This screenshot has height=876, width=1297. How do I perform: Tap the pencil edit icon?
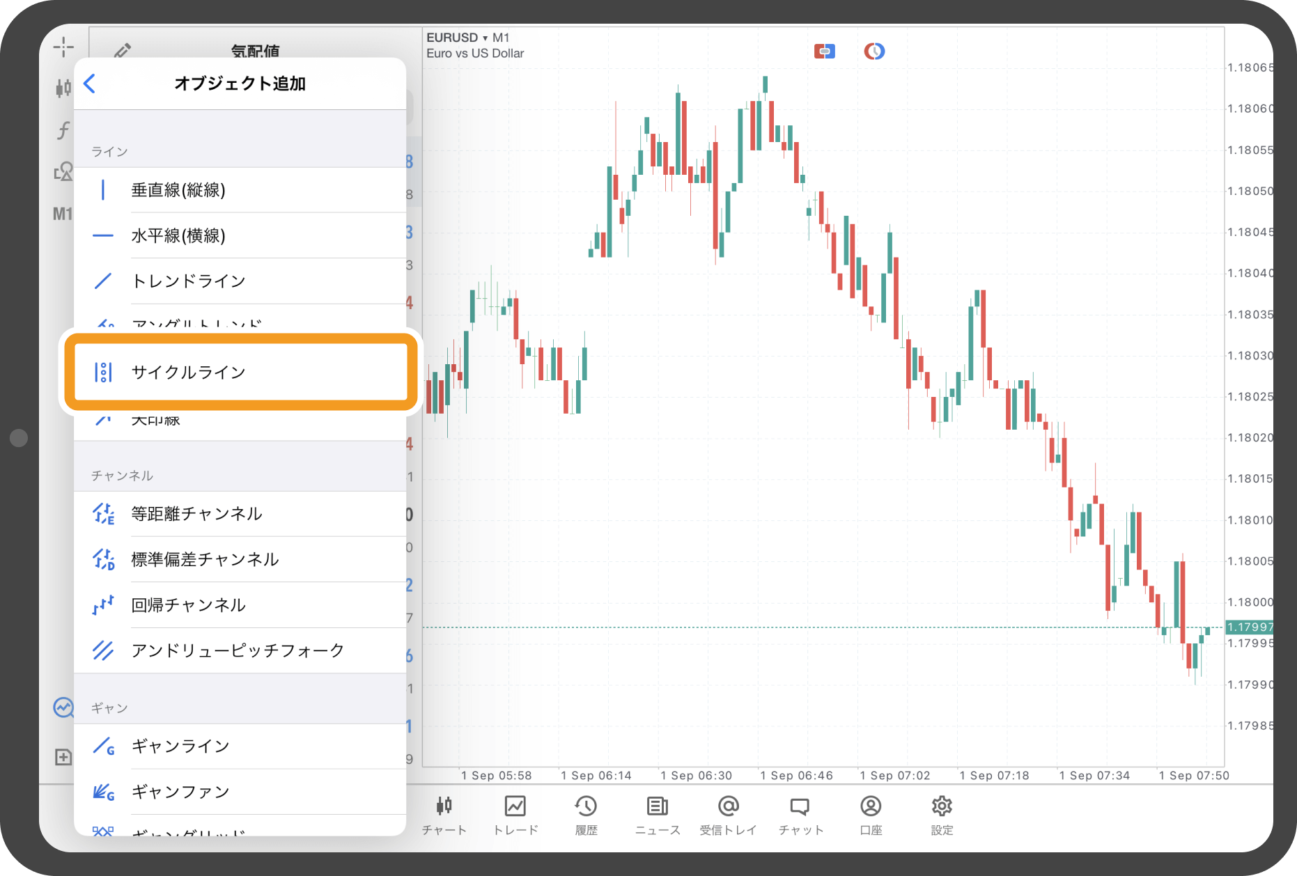point(123,50)
